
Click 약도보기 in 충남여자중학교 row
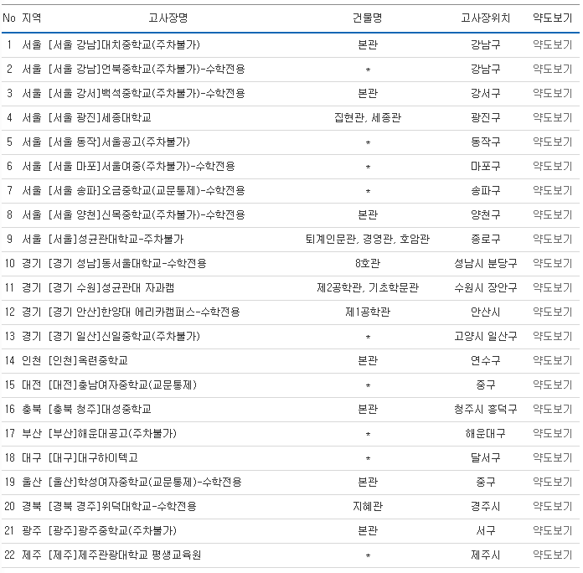(x=552, y=385)
